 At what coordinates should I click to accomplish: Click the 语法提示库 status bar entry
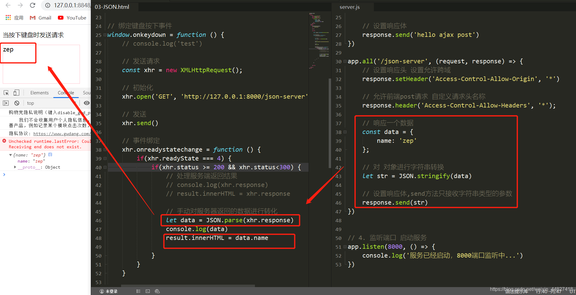(x=517, y=292)
